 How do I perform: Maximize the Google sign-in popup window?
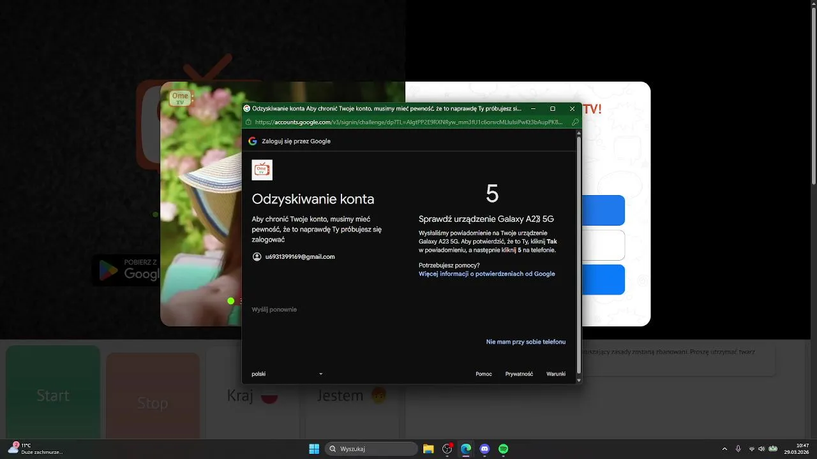coord(553,108)
